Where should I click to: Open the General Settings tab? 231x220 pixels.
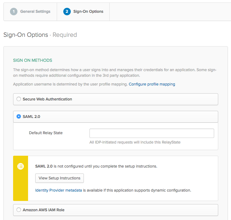click(x=30, y=12)
